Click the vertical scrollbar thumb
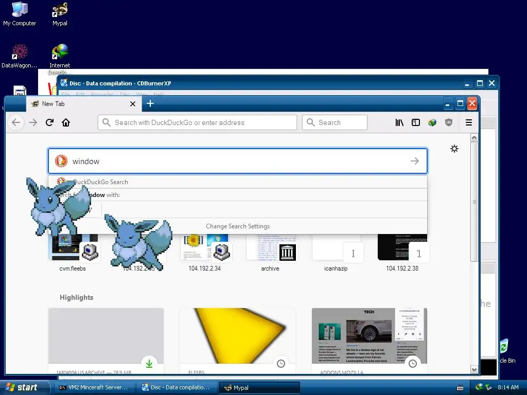Viewport: 527px width, 395px height. click(x=474, y=202)
